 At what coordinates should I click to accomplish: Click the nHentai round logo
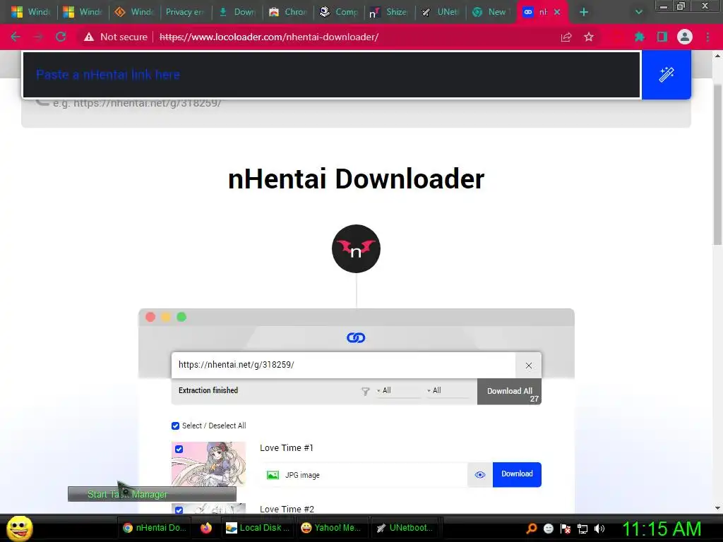(x=356, y=249)
